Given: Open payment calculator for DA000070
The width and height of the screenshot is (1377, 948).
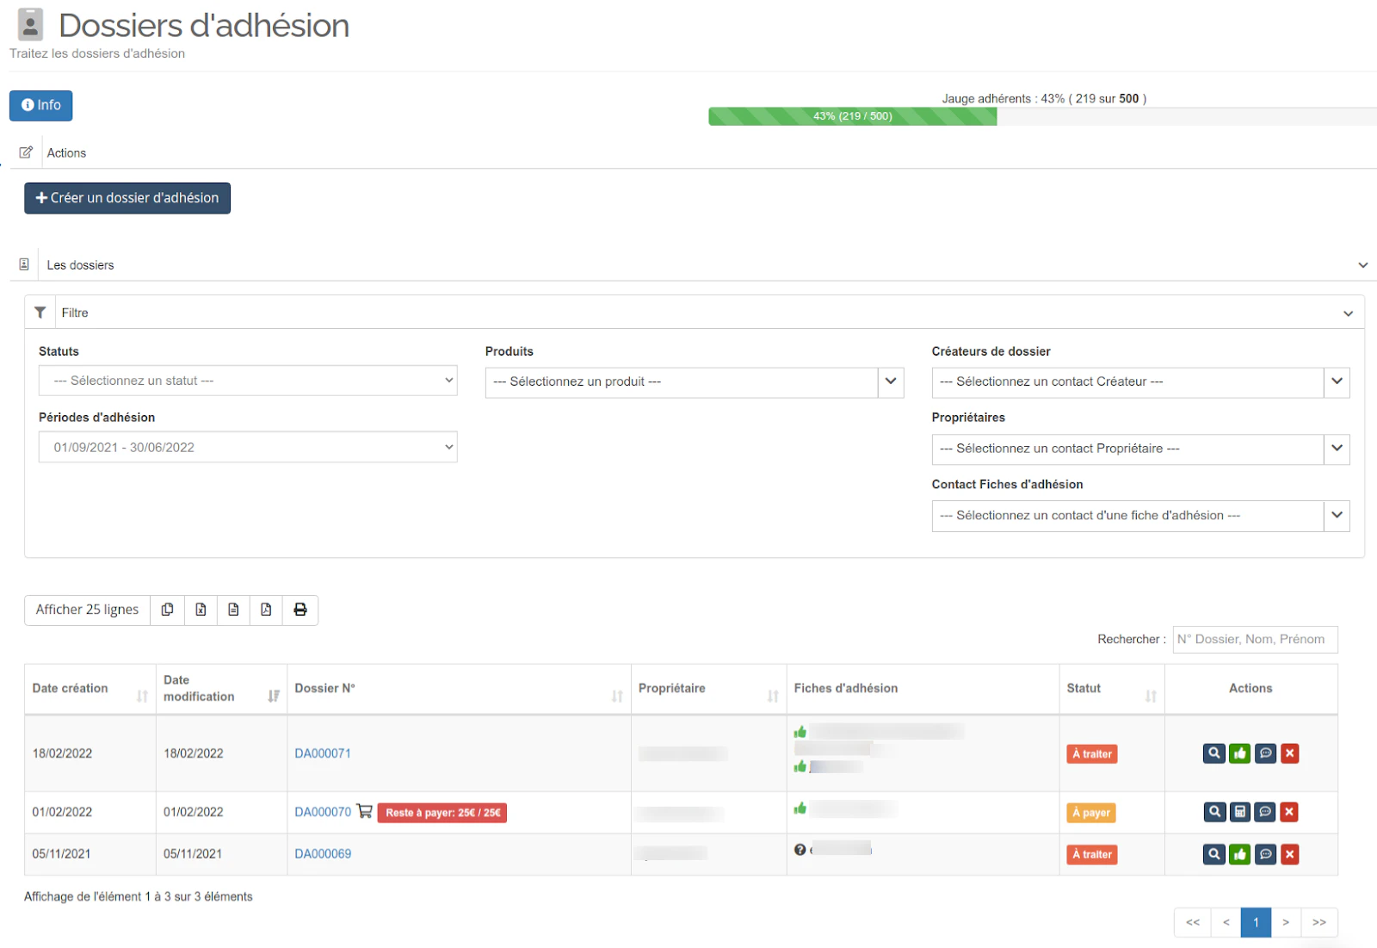Looking at the screenshot, I should 1239,812.
